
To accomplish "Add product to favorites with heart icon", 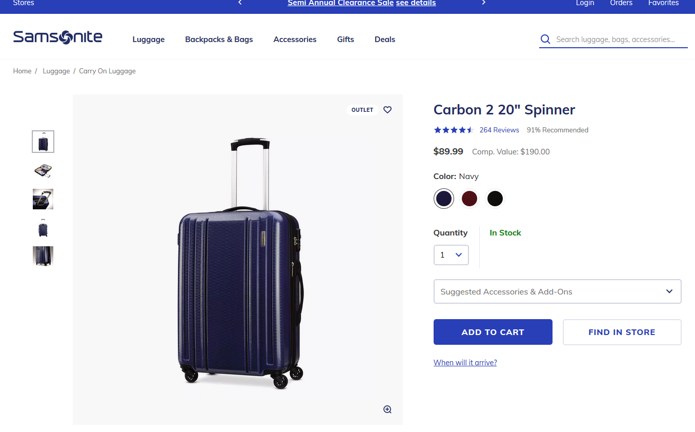I will 387,110.
